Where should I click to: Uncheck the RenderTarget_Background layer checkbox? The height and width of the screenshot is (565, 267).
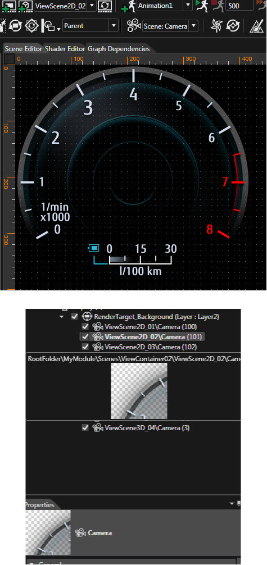pos(75,317)
